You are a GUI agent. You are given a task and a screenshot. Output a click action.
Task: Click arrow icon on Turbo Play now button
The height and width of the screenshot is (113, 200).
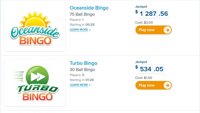pos(167,85)
